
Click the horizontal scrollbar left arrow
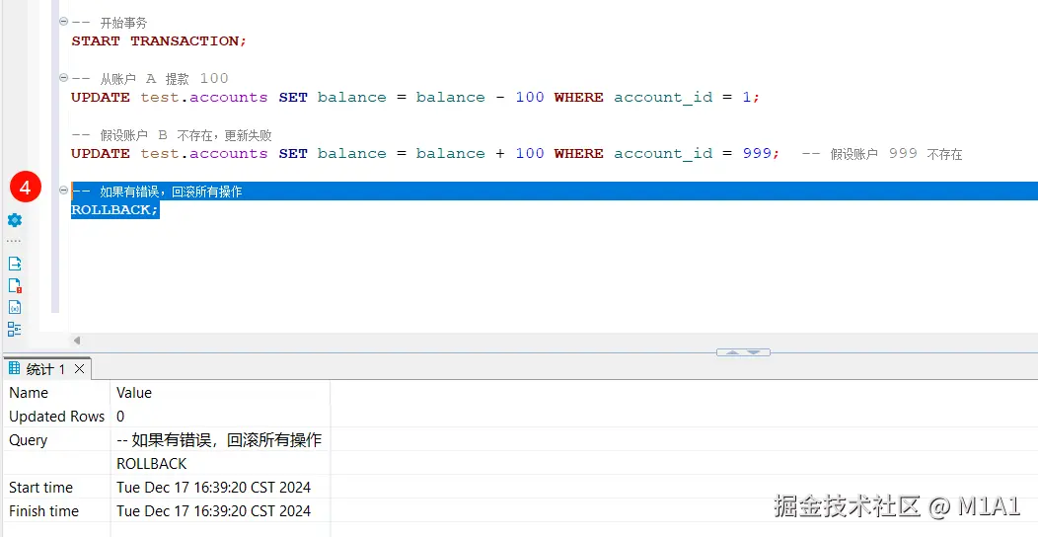(77, 341)
